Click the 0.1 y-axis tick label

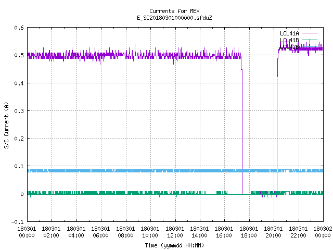(19, 166)
